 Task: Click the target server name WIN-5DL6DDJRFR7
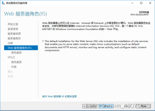click(140, 15)
